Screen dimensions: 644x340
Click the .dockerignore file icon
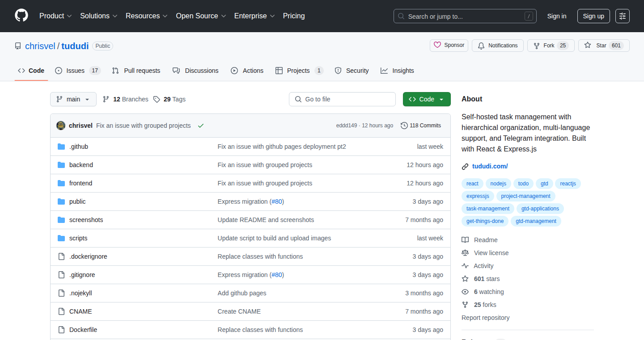pos(61,256)
